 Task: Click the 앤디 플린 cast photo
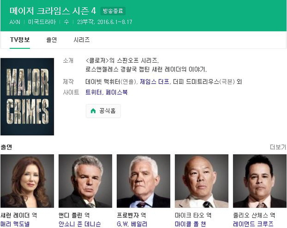85,181
